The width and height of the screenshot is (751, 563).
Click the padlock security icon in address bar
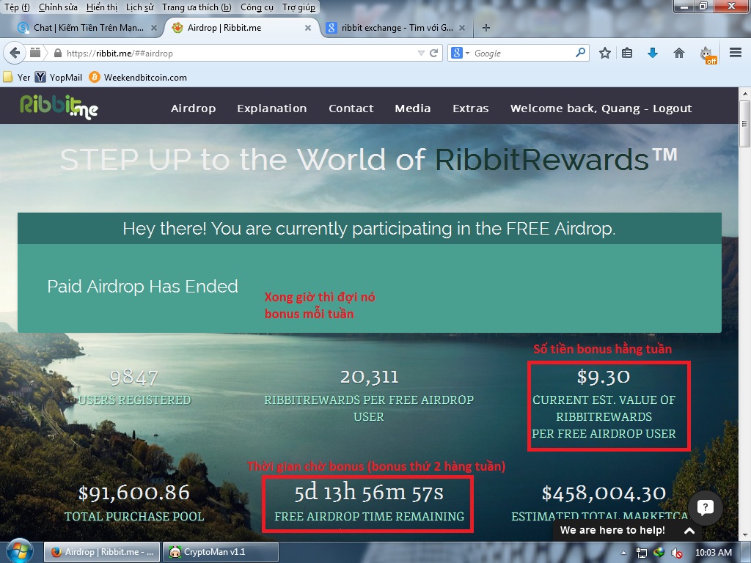point(58,53)
